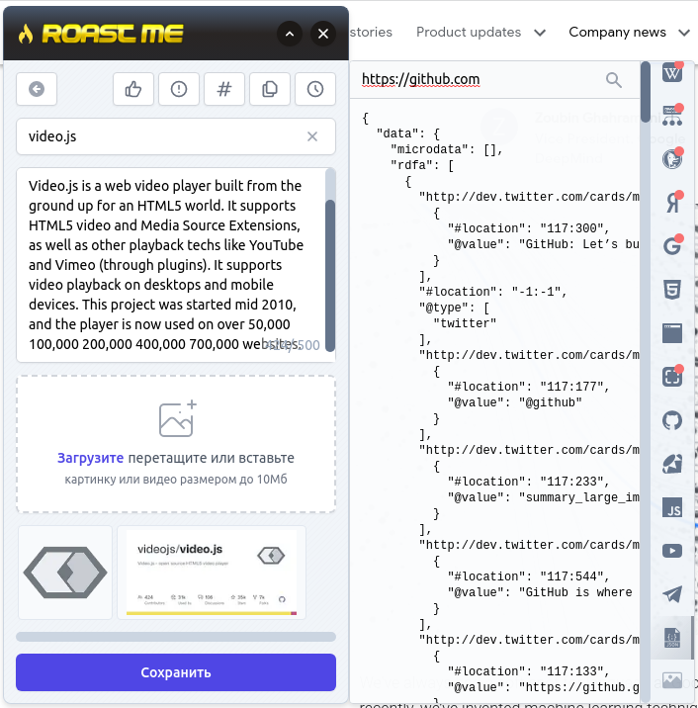
Task: Click the "twitter" type value in JSON
Action: tap(465, 323)
